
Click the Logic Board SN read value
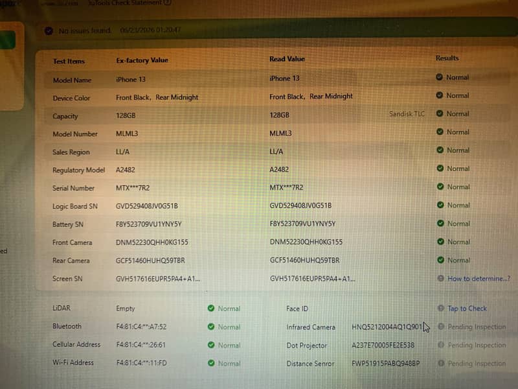300,206
